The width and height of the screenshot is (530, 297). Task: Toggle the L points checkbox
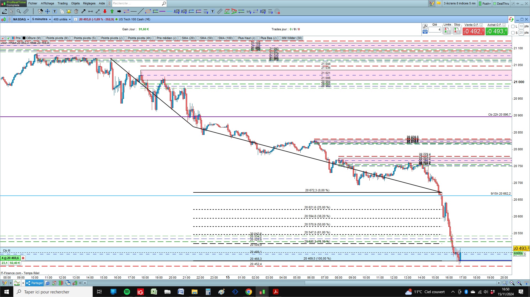pyautogui.click(x=513, y=26)
